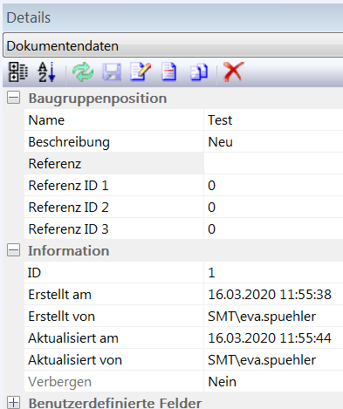Select the Name value field 'Test'

(x=273, y=119)
